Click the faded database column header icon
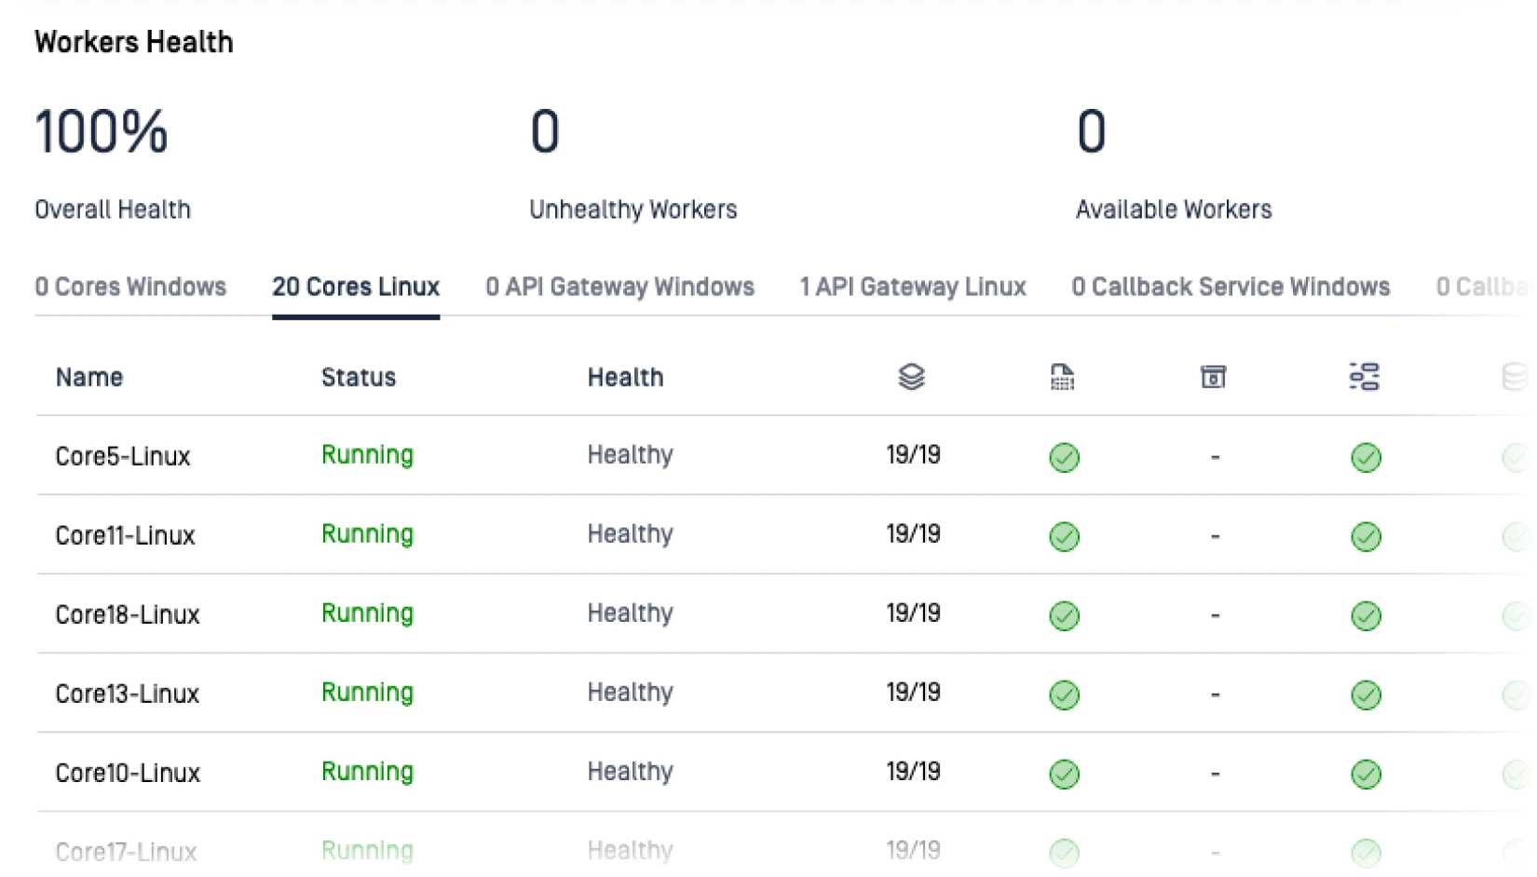The width and height of the screenshot is (1537, 877). (x=1515, y=377)
